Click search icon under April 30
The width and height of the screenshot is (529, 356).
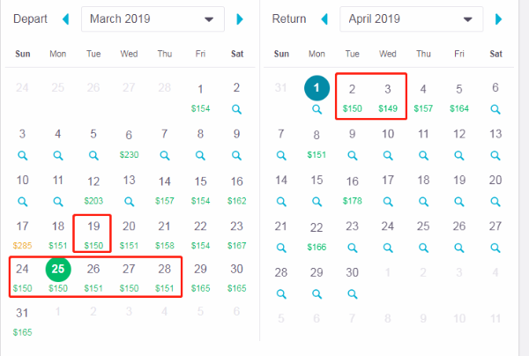coord(352,294)
